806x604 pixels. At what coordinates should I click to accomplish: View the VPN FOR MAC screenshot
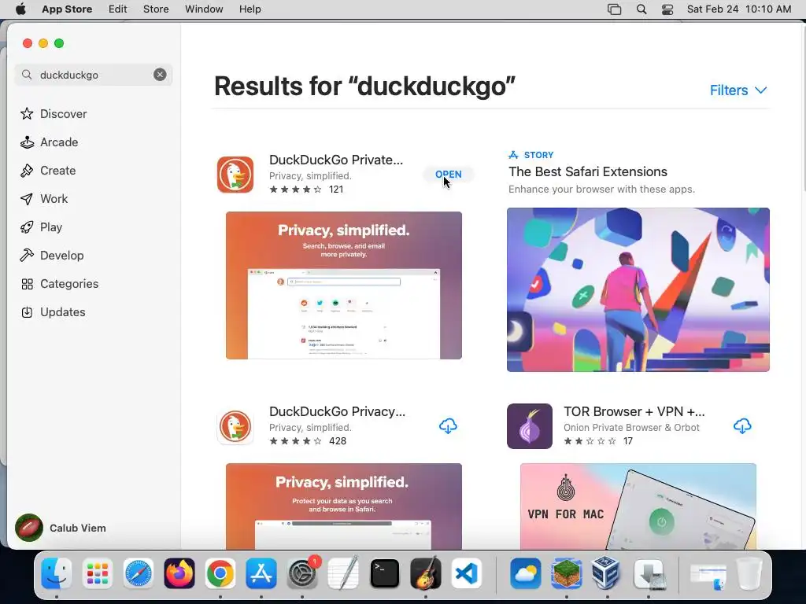click(x=638, y=506)
